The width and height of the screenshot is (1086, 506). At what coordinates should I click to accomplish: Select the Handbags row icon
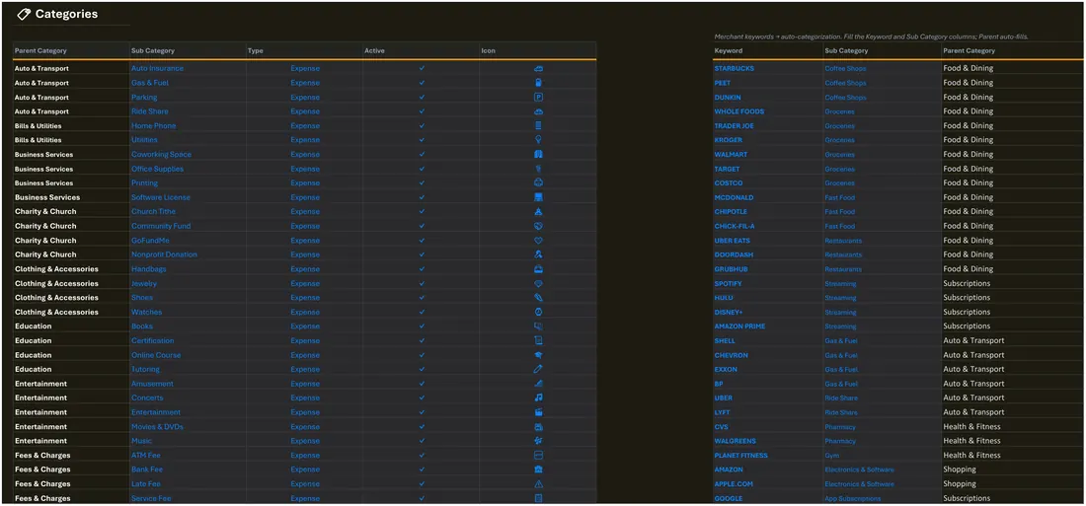click(538, 269)
